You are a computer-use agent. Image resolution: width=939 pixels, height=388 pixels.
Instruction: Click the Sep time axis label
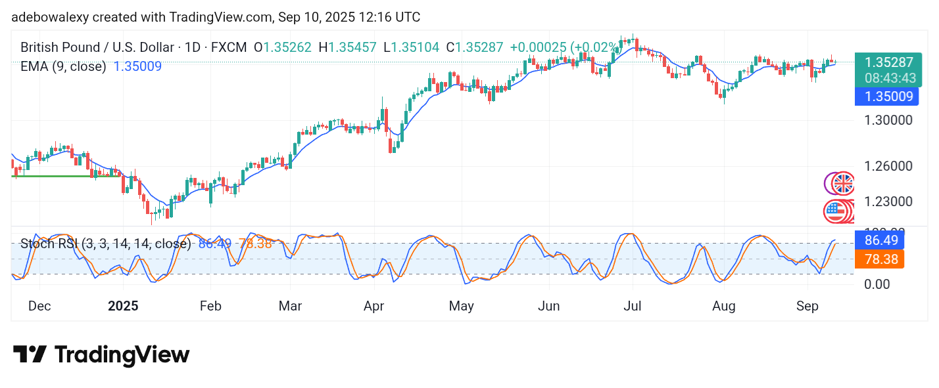[807, 306]
